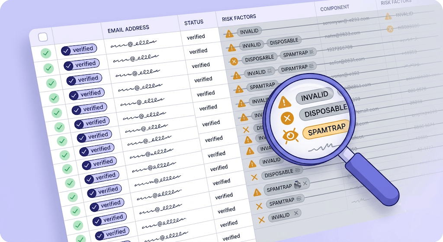Click the EMAIL ADDRESS column header
The width and height of the screenshot is (443, 242).
pyautogui.click(x=128, y=29)
